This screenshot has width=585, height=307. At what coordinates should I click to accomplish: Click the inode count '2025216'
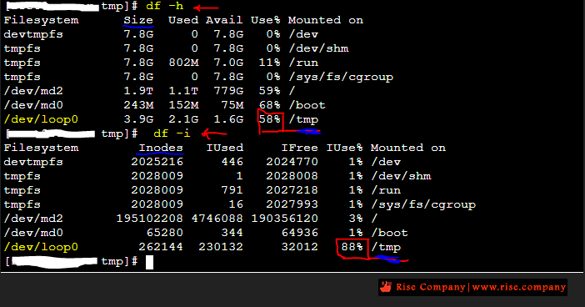(157, 162)
